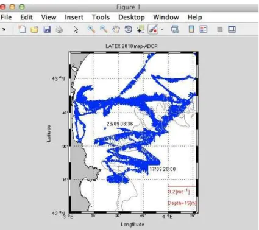Screen dimensions: 259x230
Task: Expand the Brush color dropdown arrow
Action: [162, 29]
